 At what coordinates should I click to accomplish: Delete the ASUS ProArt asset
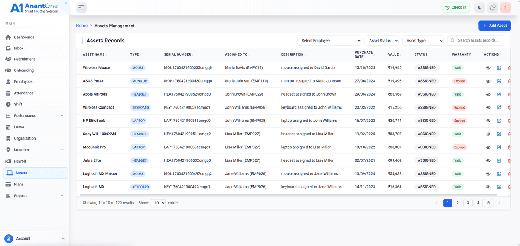(x=509, y=81)
